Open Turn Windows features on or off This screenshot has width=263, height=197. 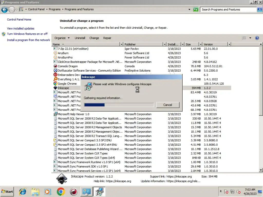point(27,34)
